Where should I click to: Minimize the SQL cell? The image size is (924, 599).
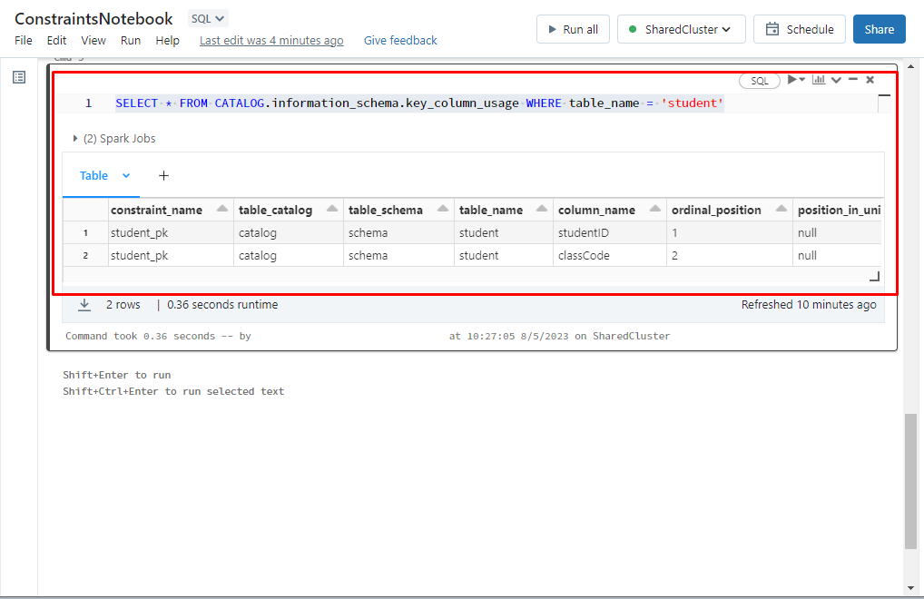pos(853,80)
